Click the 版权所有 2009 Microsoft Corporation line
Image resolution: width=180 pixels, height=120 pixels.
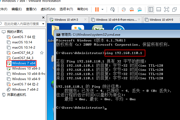113,45
